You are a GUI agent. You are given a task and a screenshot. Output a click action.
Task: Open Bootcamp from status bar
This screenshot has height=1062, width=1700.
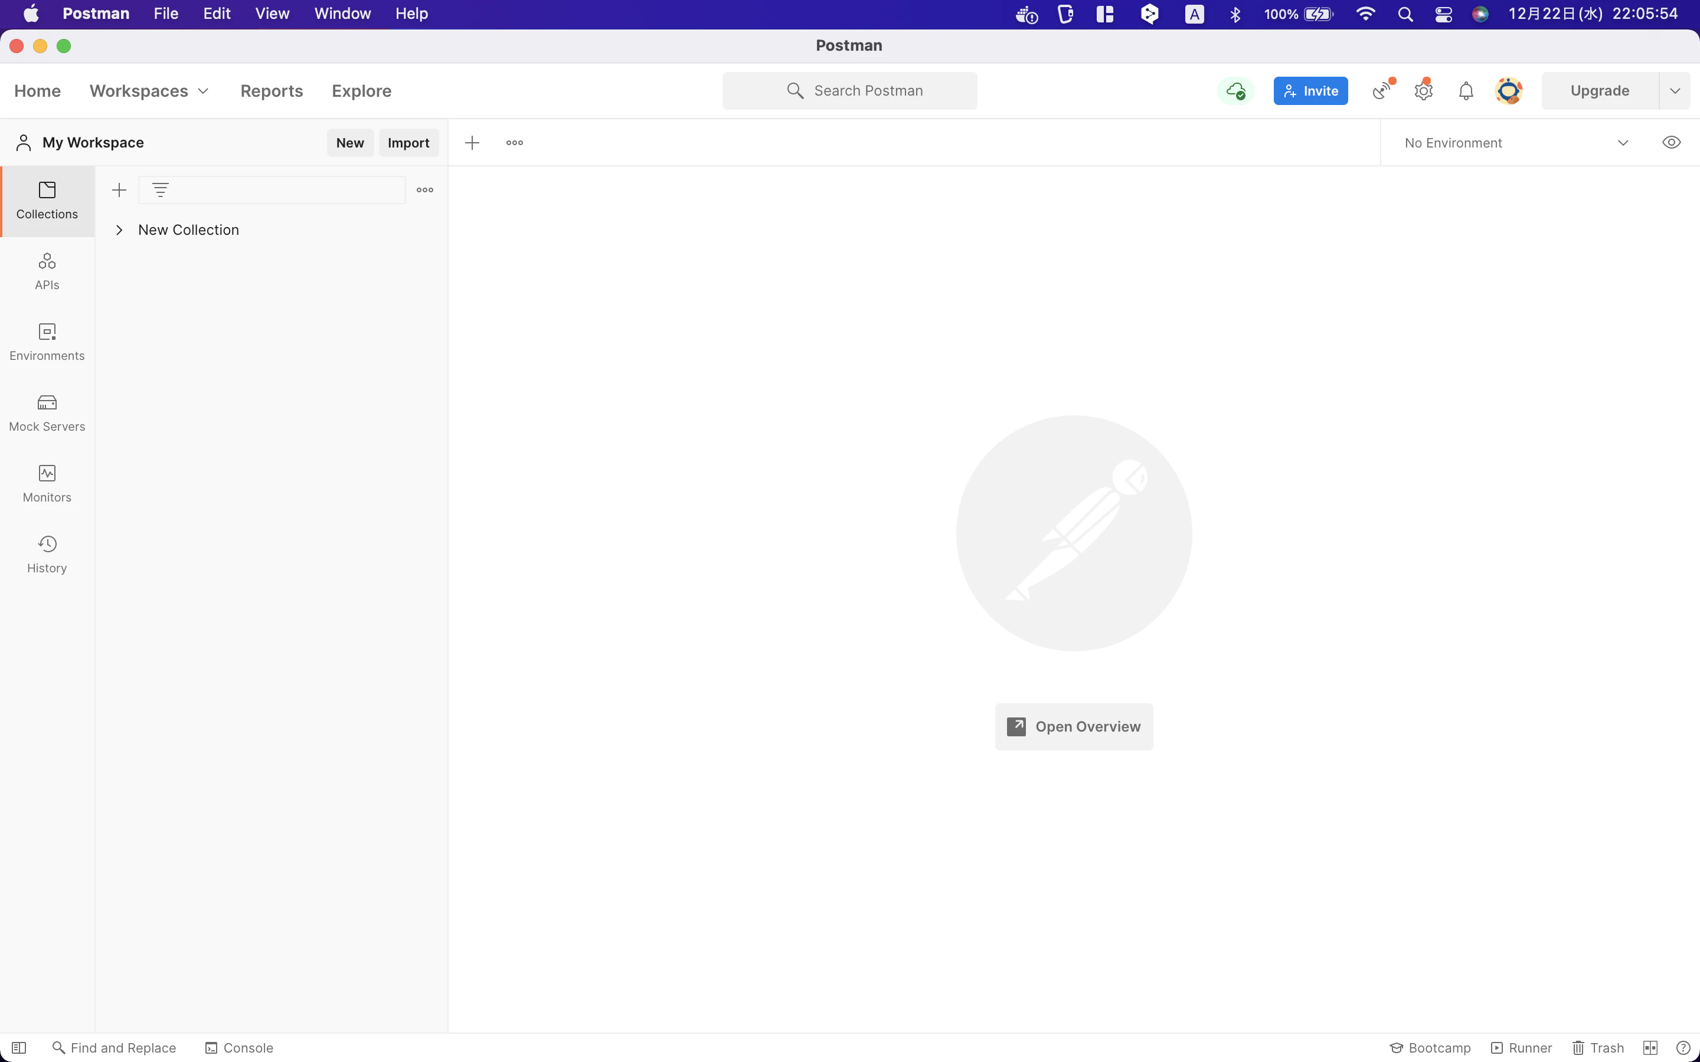(x=1430, y=1047)
